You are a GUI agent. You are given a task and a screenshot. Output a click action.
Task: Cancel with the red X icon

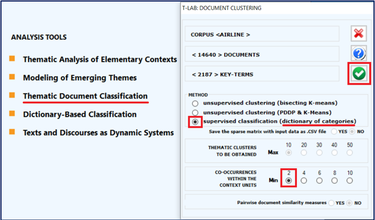359,34
